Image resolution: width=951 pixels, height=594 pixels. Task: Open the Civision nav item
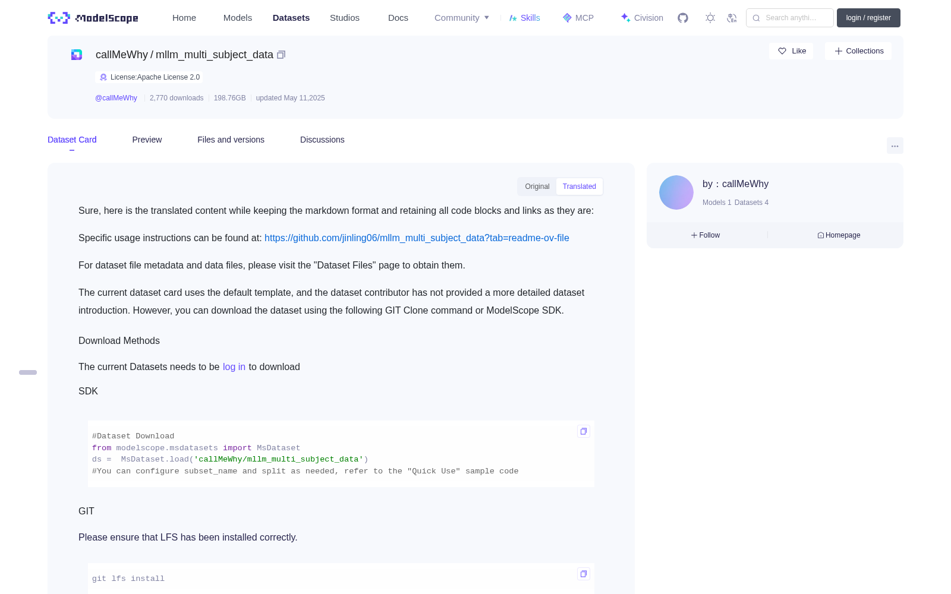tap(642, 18)
